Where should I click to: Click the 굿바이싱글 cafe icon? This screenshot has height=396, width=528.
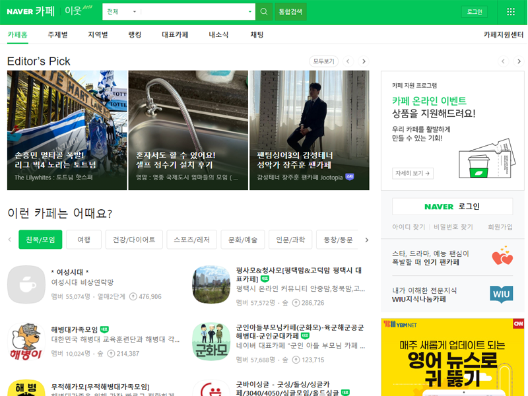(x=211, y=388)
